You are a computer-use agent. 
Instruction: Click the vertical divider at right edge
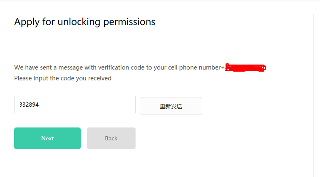[x=313, y=95]
